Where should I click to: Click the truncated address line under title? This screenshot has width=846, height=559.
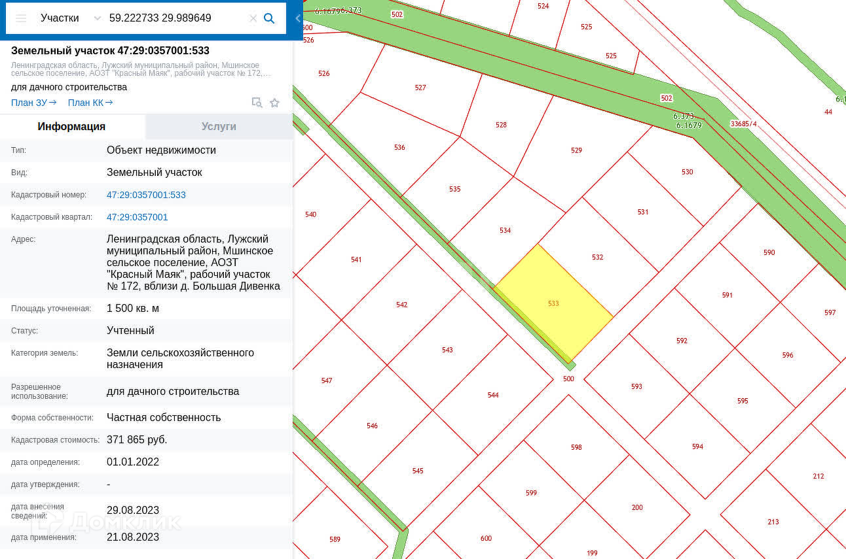[x=141, y=69]
